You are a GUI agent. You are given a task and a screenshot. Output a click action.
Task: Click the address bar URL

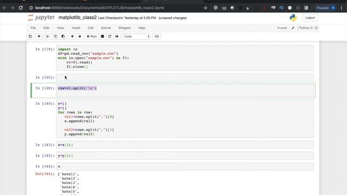(x=100, y=8)
